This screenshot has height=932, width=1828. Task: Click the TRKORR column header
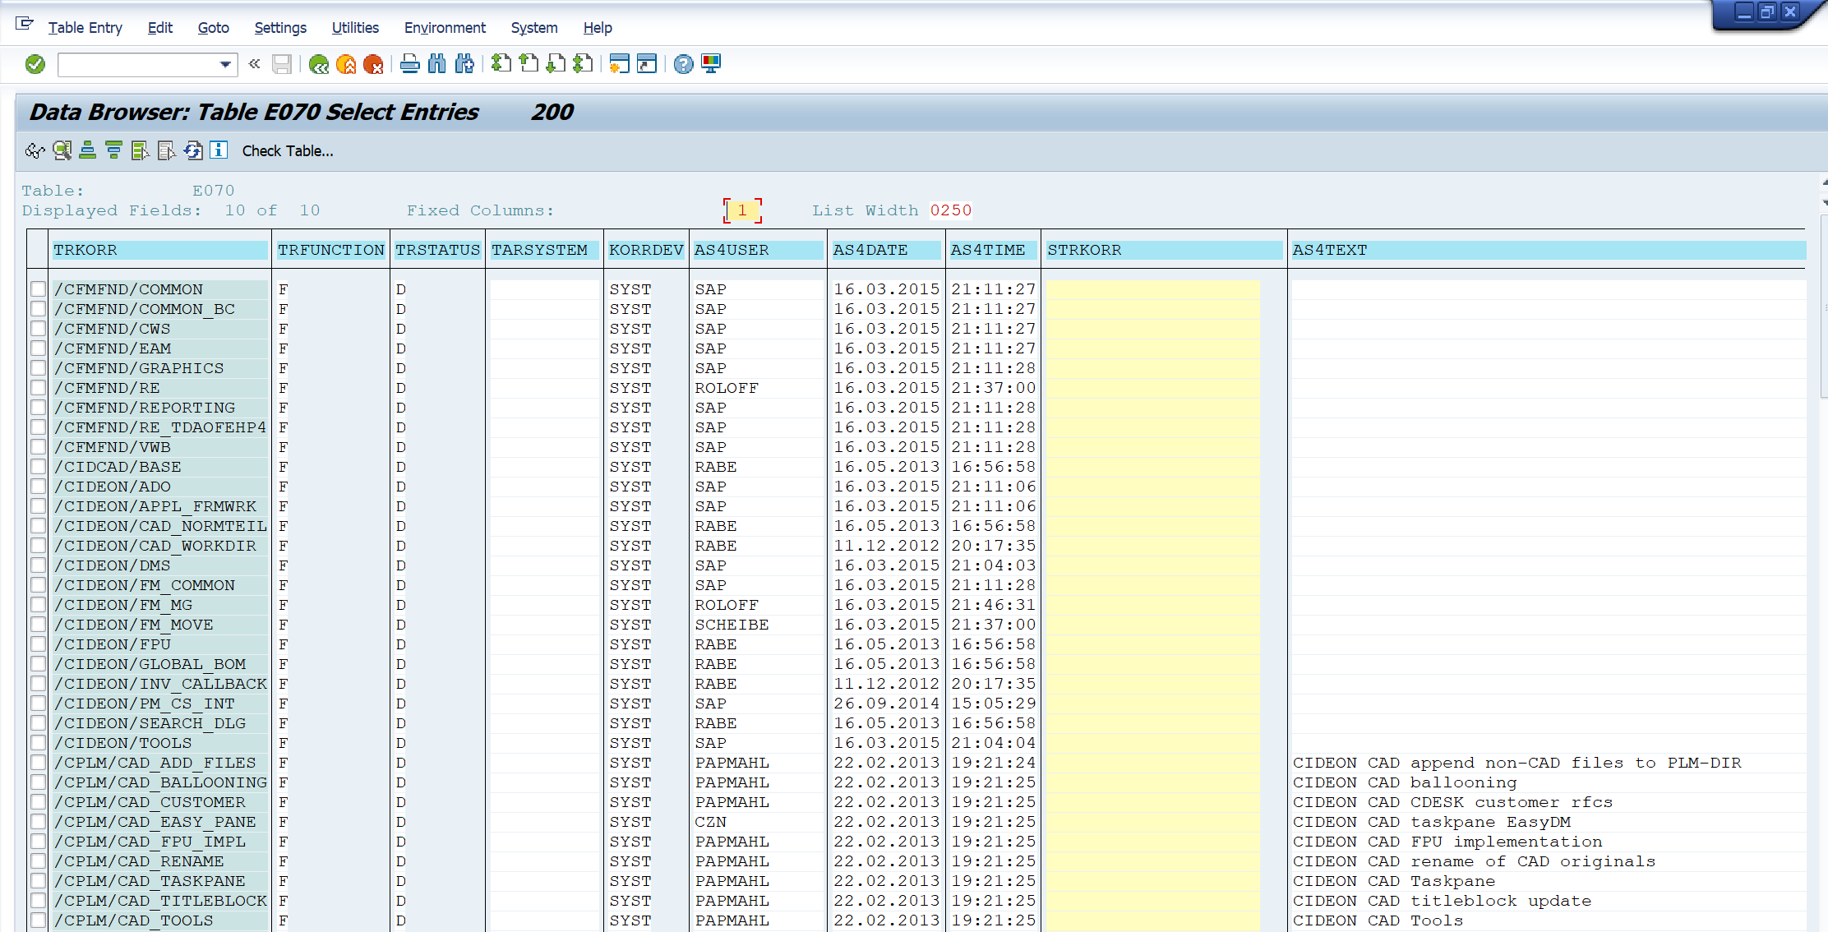pyautogui.click(x=85, y=250)
